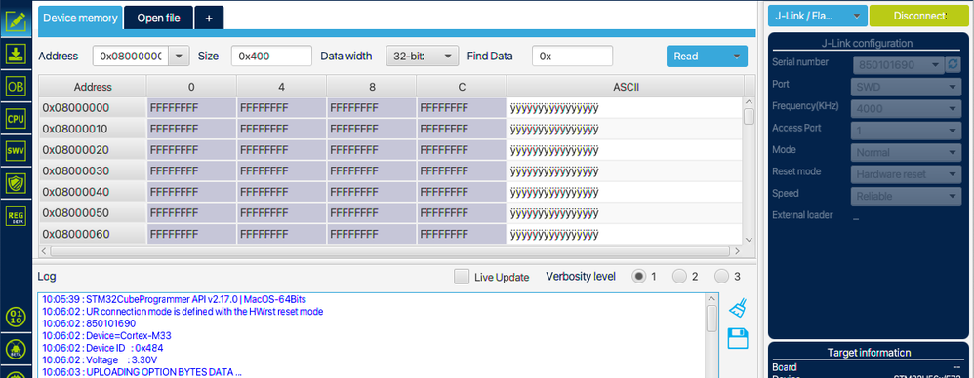Add a new tab with the plus tab
974x378 pixels.
click(209, 18)
